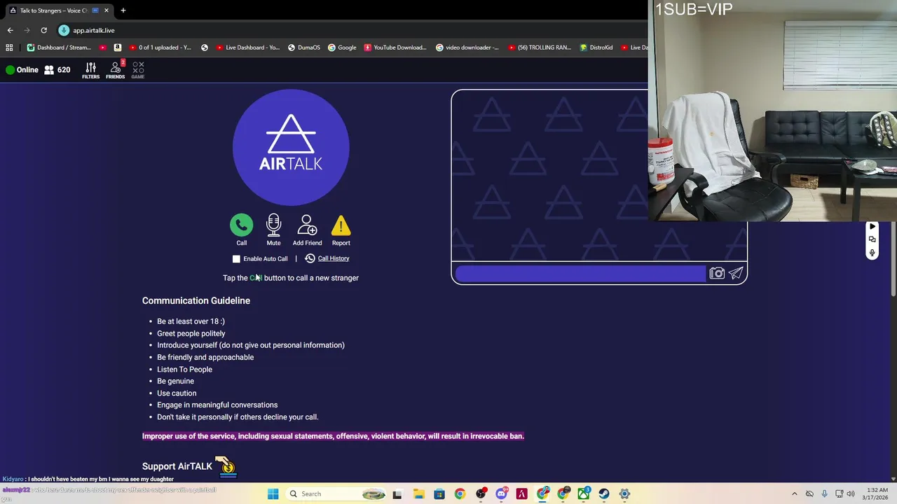Open the Game option
Image resolution: width=897 pixels, height=504 pixels.
(138, 69)
